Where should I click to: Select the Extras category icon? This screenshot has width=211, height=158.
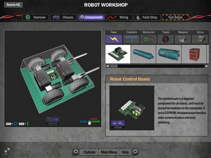tap(200, 39)
